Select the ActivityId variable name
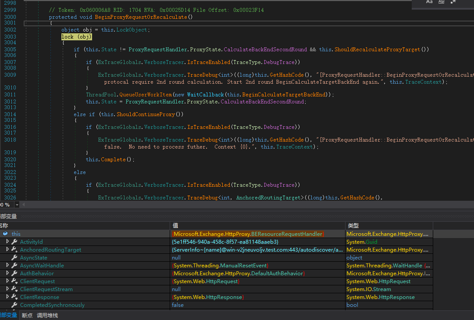The image size is (474, 320). (32, 242)
